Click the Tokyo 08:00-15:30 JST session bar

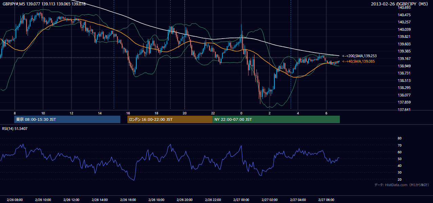67,119
